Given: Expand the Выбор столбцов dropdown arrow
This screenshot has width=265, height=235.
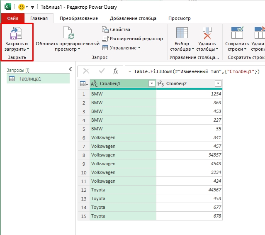Looking at the screenshot, I should (x=193, y=49).
